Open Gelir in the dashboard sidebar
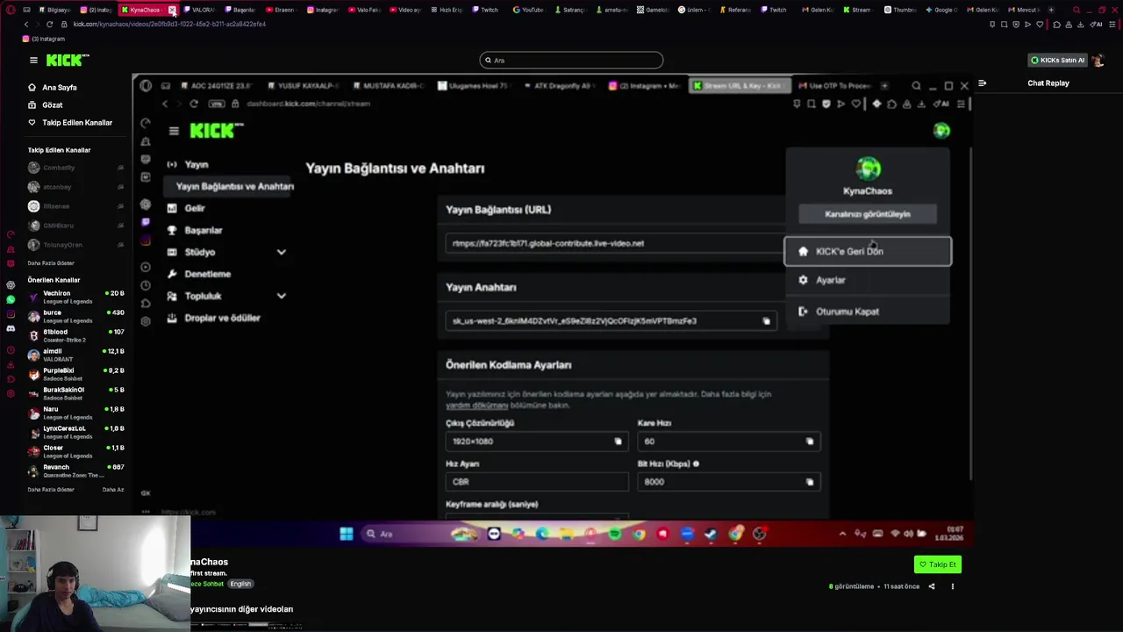 (x=195, y=208)
